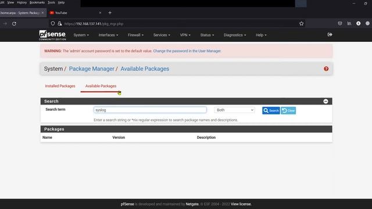Open the Help dropdown in pfSense navbar
This screenshot has height=209, width=372.
coord(261,35)
